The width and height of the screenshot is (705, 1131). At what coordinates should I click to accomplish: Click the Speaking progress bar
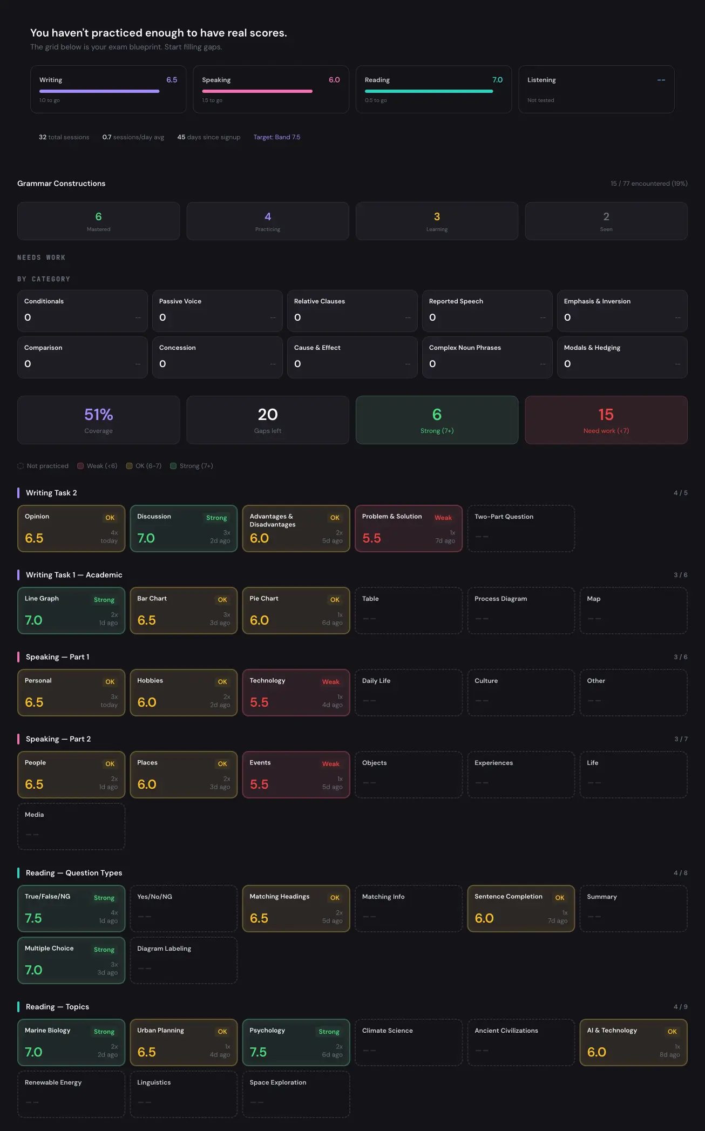tap(257, 91)
